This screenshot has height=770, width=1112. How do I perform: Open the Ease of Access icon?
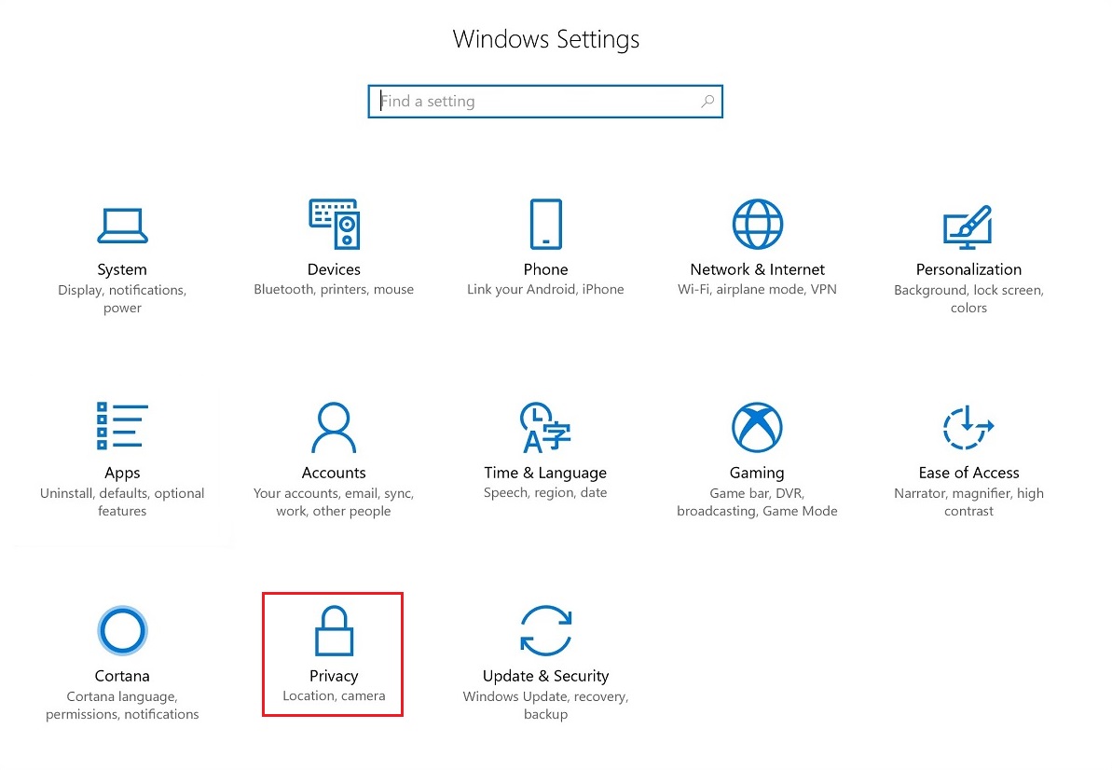[x=968, y=427]
